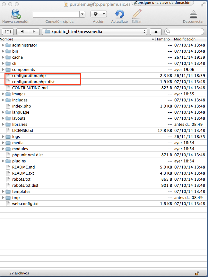208x277 pixels.
Task: Open the /public_html/pressmedia path dropdown
Action: coord(95,32)
